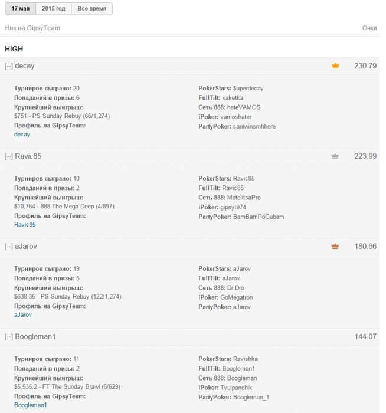Open the Ravic85 GipsyTeam profile link
386x413 pixels.
(x=25, y=225)
